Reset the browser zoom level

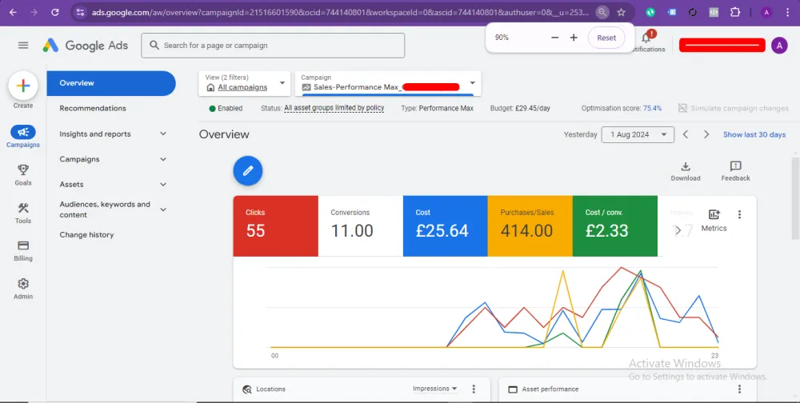click(606, 38)
